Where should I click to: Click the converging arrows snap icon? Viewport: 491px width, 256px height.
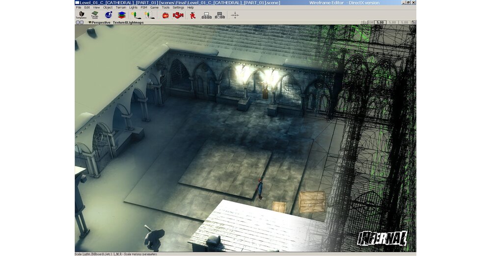pyautogui.click(x=235, y=15)
